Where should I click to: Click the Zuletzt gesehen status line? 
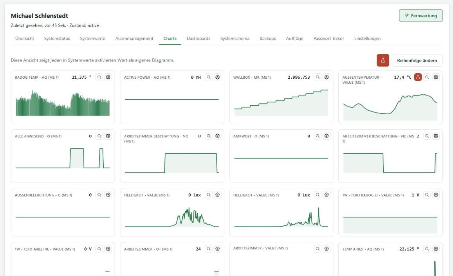point(55,25)
